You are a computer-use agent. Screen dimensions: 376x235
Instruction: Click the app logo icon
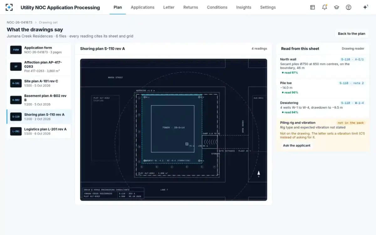(x=9, y=7)
